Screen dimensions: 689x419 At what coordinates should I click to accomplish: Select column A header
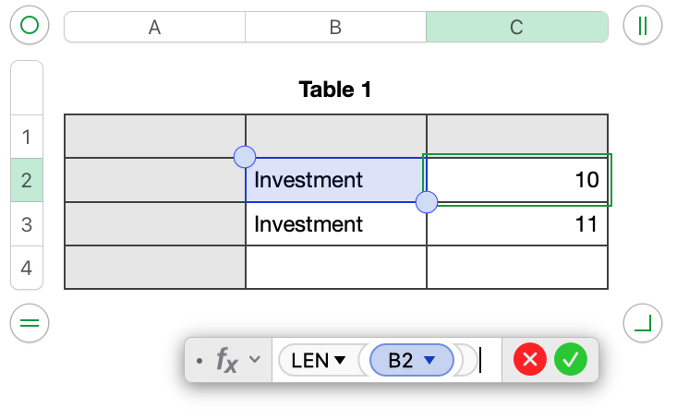click(x=154, y=27)
